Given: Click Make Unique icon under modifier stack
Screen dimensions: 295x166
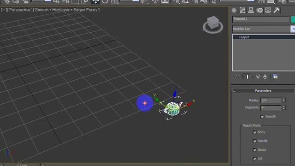Looking at the screenshot, I should click(258, 77).
